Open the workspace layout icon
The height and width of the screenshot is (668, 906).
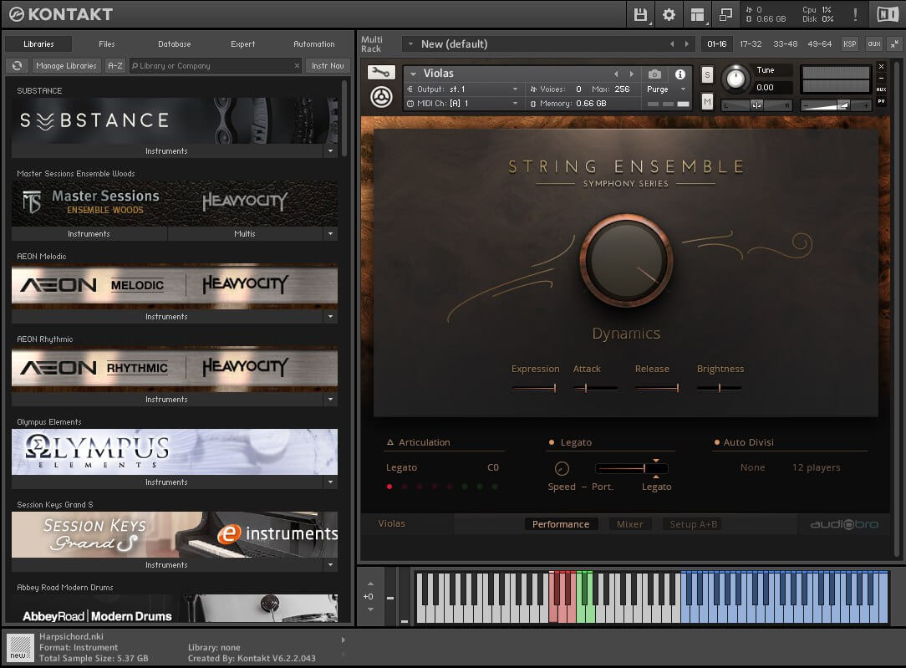697,14
